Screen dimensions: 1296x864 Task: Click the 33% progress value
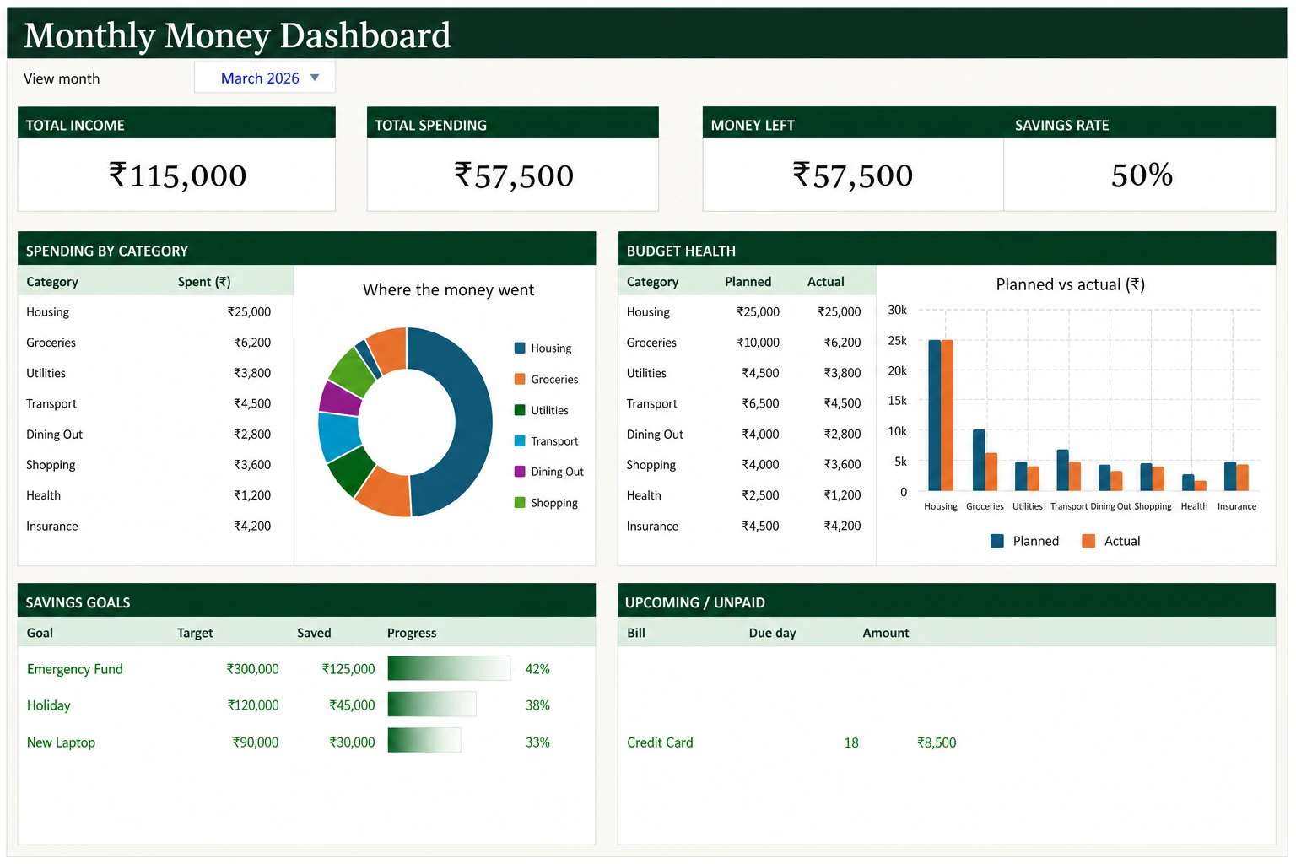tap(537, 742)
